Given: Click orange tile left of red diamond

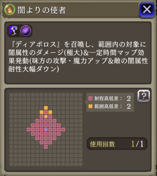Looking at the screenshot, I should click(41, 112).
